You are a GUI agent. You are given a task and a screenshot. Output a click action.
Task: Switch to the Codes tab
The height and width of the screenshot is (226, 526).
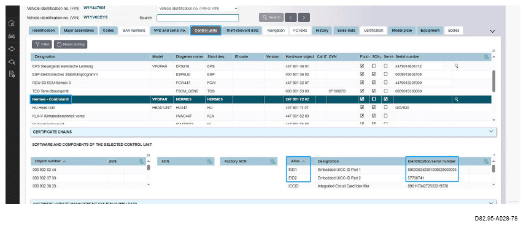click(108, 31)
